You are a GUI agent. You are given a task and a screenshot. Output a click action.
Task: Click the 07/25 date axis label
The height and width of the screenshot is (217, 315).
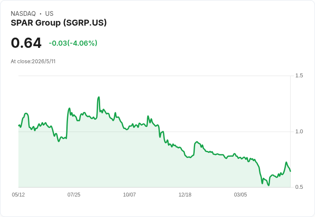[74, 194]
